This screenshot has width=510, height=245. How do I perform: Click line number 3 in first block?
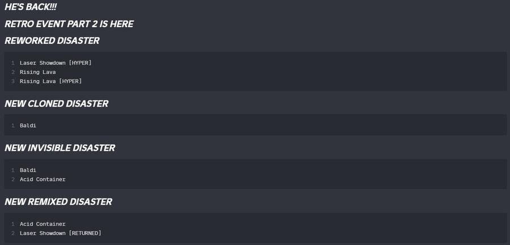(13, 81)
